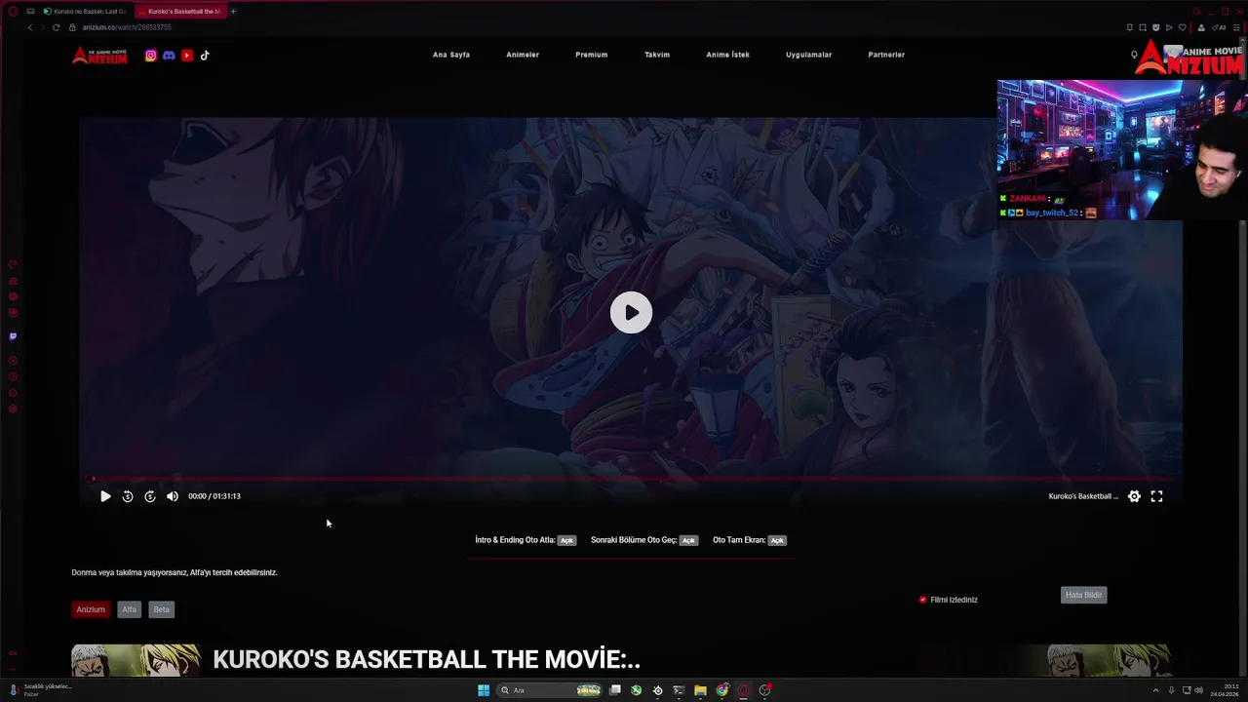Viewport: 1248px width, 702px height.
Task: Enter fullscreen video mode
Action: [1156, 496]
